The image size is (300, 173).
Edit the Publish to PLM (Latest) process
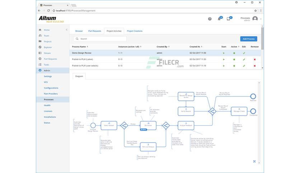(244, 59)
